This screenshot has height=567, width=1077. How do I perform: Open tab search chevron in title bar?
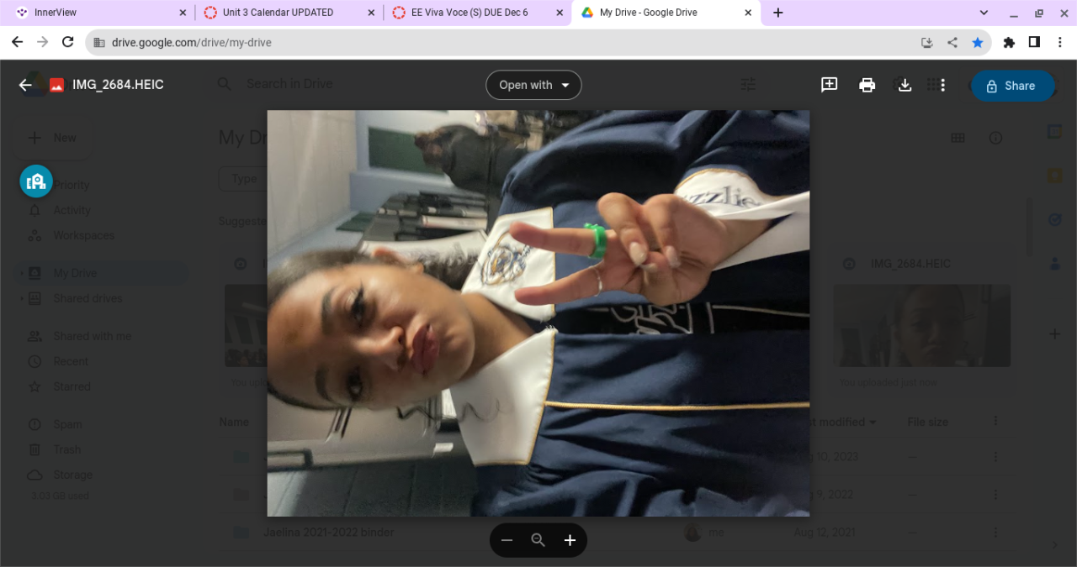[x=984, y=13]
